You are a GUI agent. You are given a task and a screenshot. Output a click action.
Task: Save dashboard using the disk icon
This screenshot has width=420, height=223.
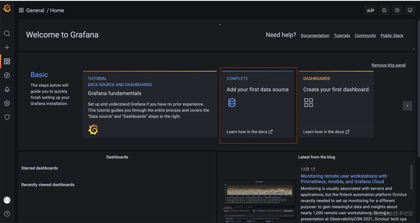[384, 10]
